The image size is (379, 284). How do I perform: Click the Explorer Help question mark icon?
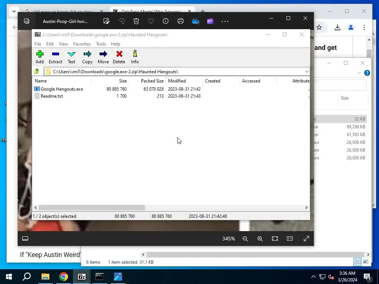[x=367, y=73]
